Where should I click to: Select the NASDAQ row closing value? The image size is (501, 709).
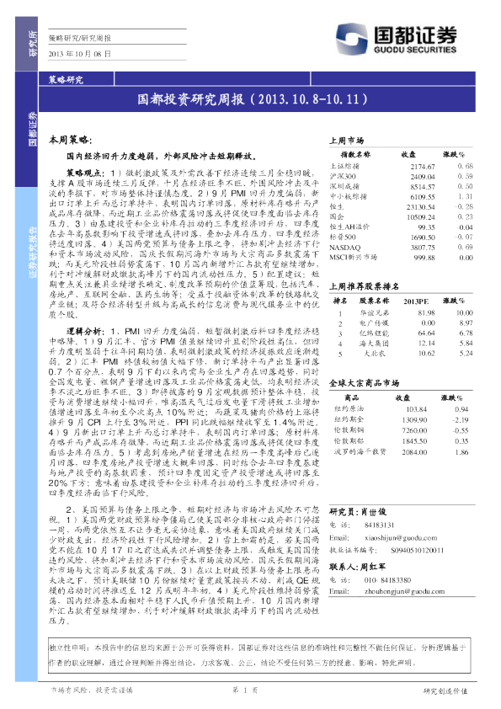pyautogui.click(x=423, y=248)
